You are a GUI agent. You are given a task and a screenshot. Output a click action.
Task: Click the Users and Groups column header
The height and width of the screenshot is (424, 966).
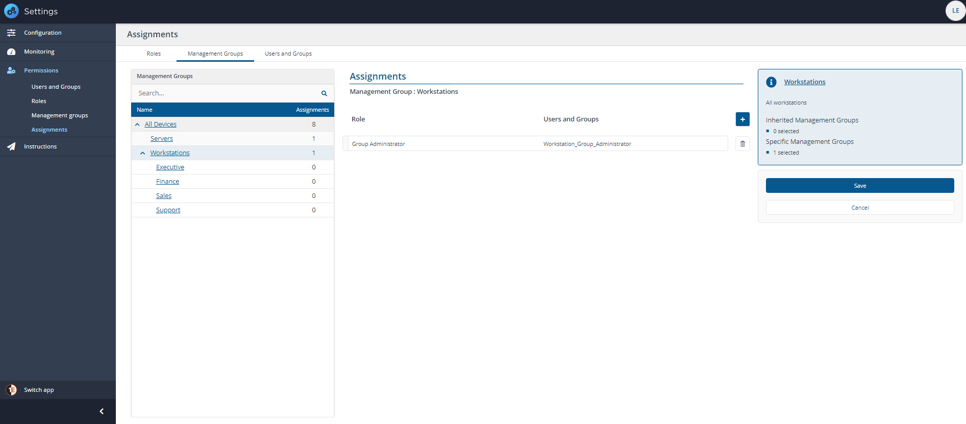571,119
